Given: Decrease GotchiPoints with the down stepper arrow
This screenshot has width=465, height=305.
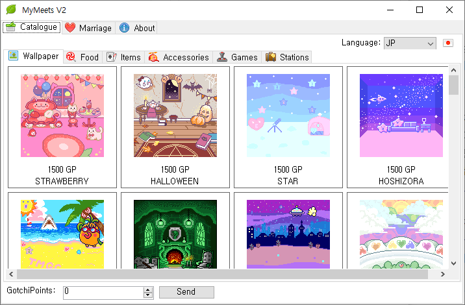Looking at the screenshot, I should 148,295.
